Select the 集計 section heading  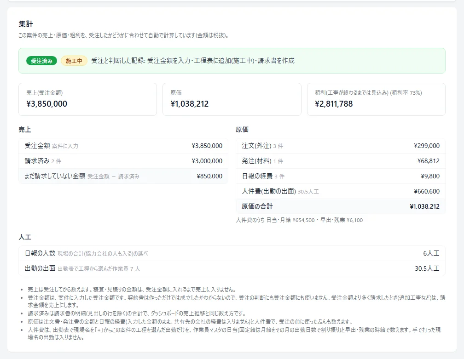point(26,24)
